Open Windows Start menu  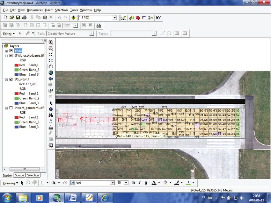click(x=7, y=198)
